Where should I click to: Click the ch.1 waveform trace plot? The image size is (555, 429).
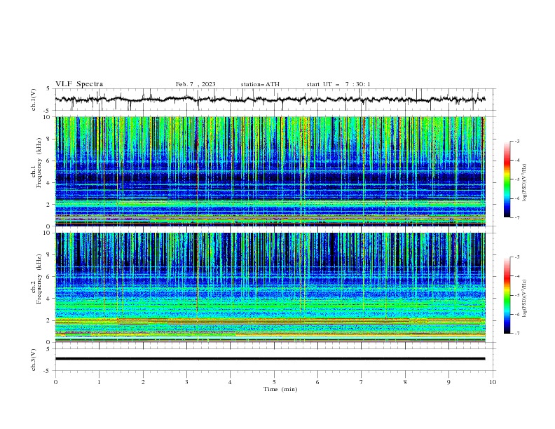click(x=270, y=100)
